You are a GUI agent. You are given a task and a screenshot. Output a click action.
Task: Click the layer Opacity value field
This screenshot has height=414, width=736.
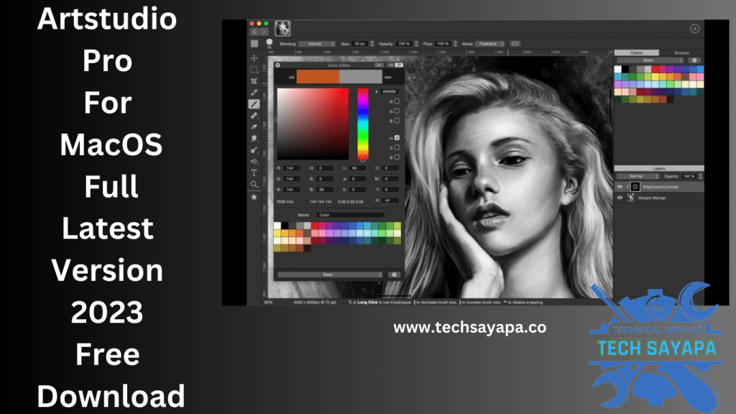pyautogui.click(x=689, y=177)
